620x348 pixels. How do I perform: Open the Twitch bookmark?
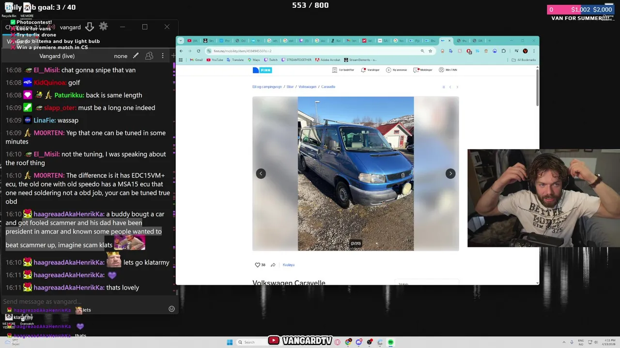[271, 60]
